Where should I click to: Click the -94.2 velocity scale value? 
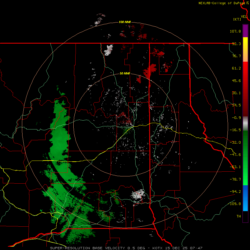235,191
